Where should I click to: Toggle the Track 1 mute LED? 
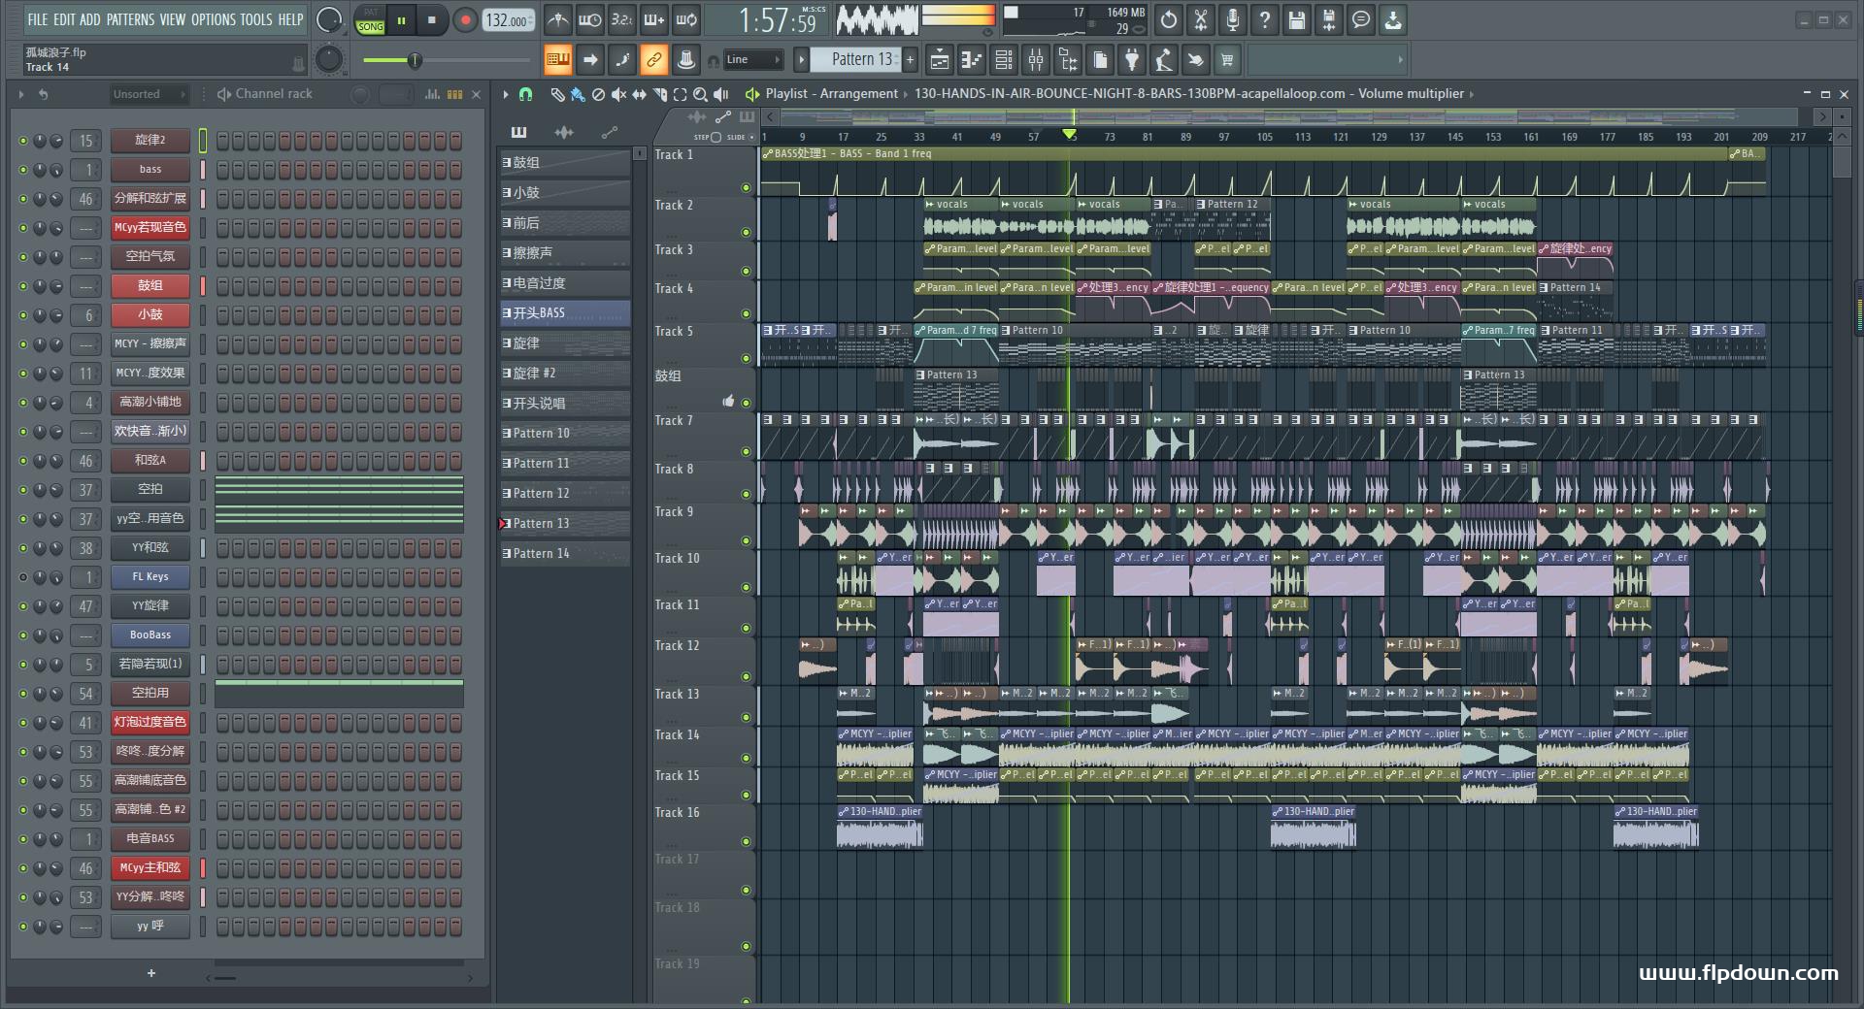[746, 187]
